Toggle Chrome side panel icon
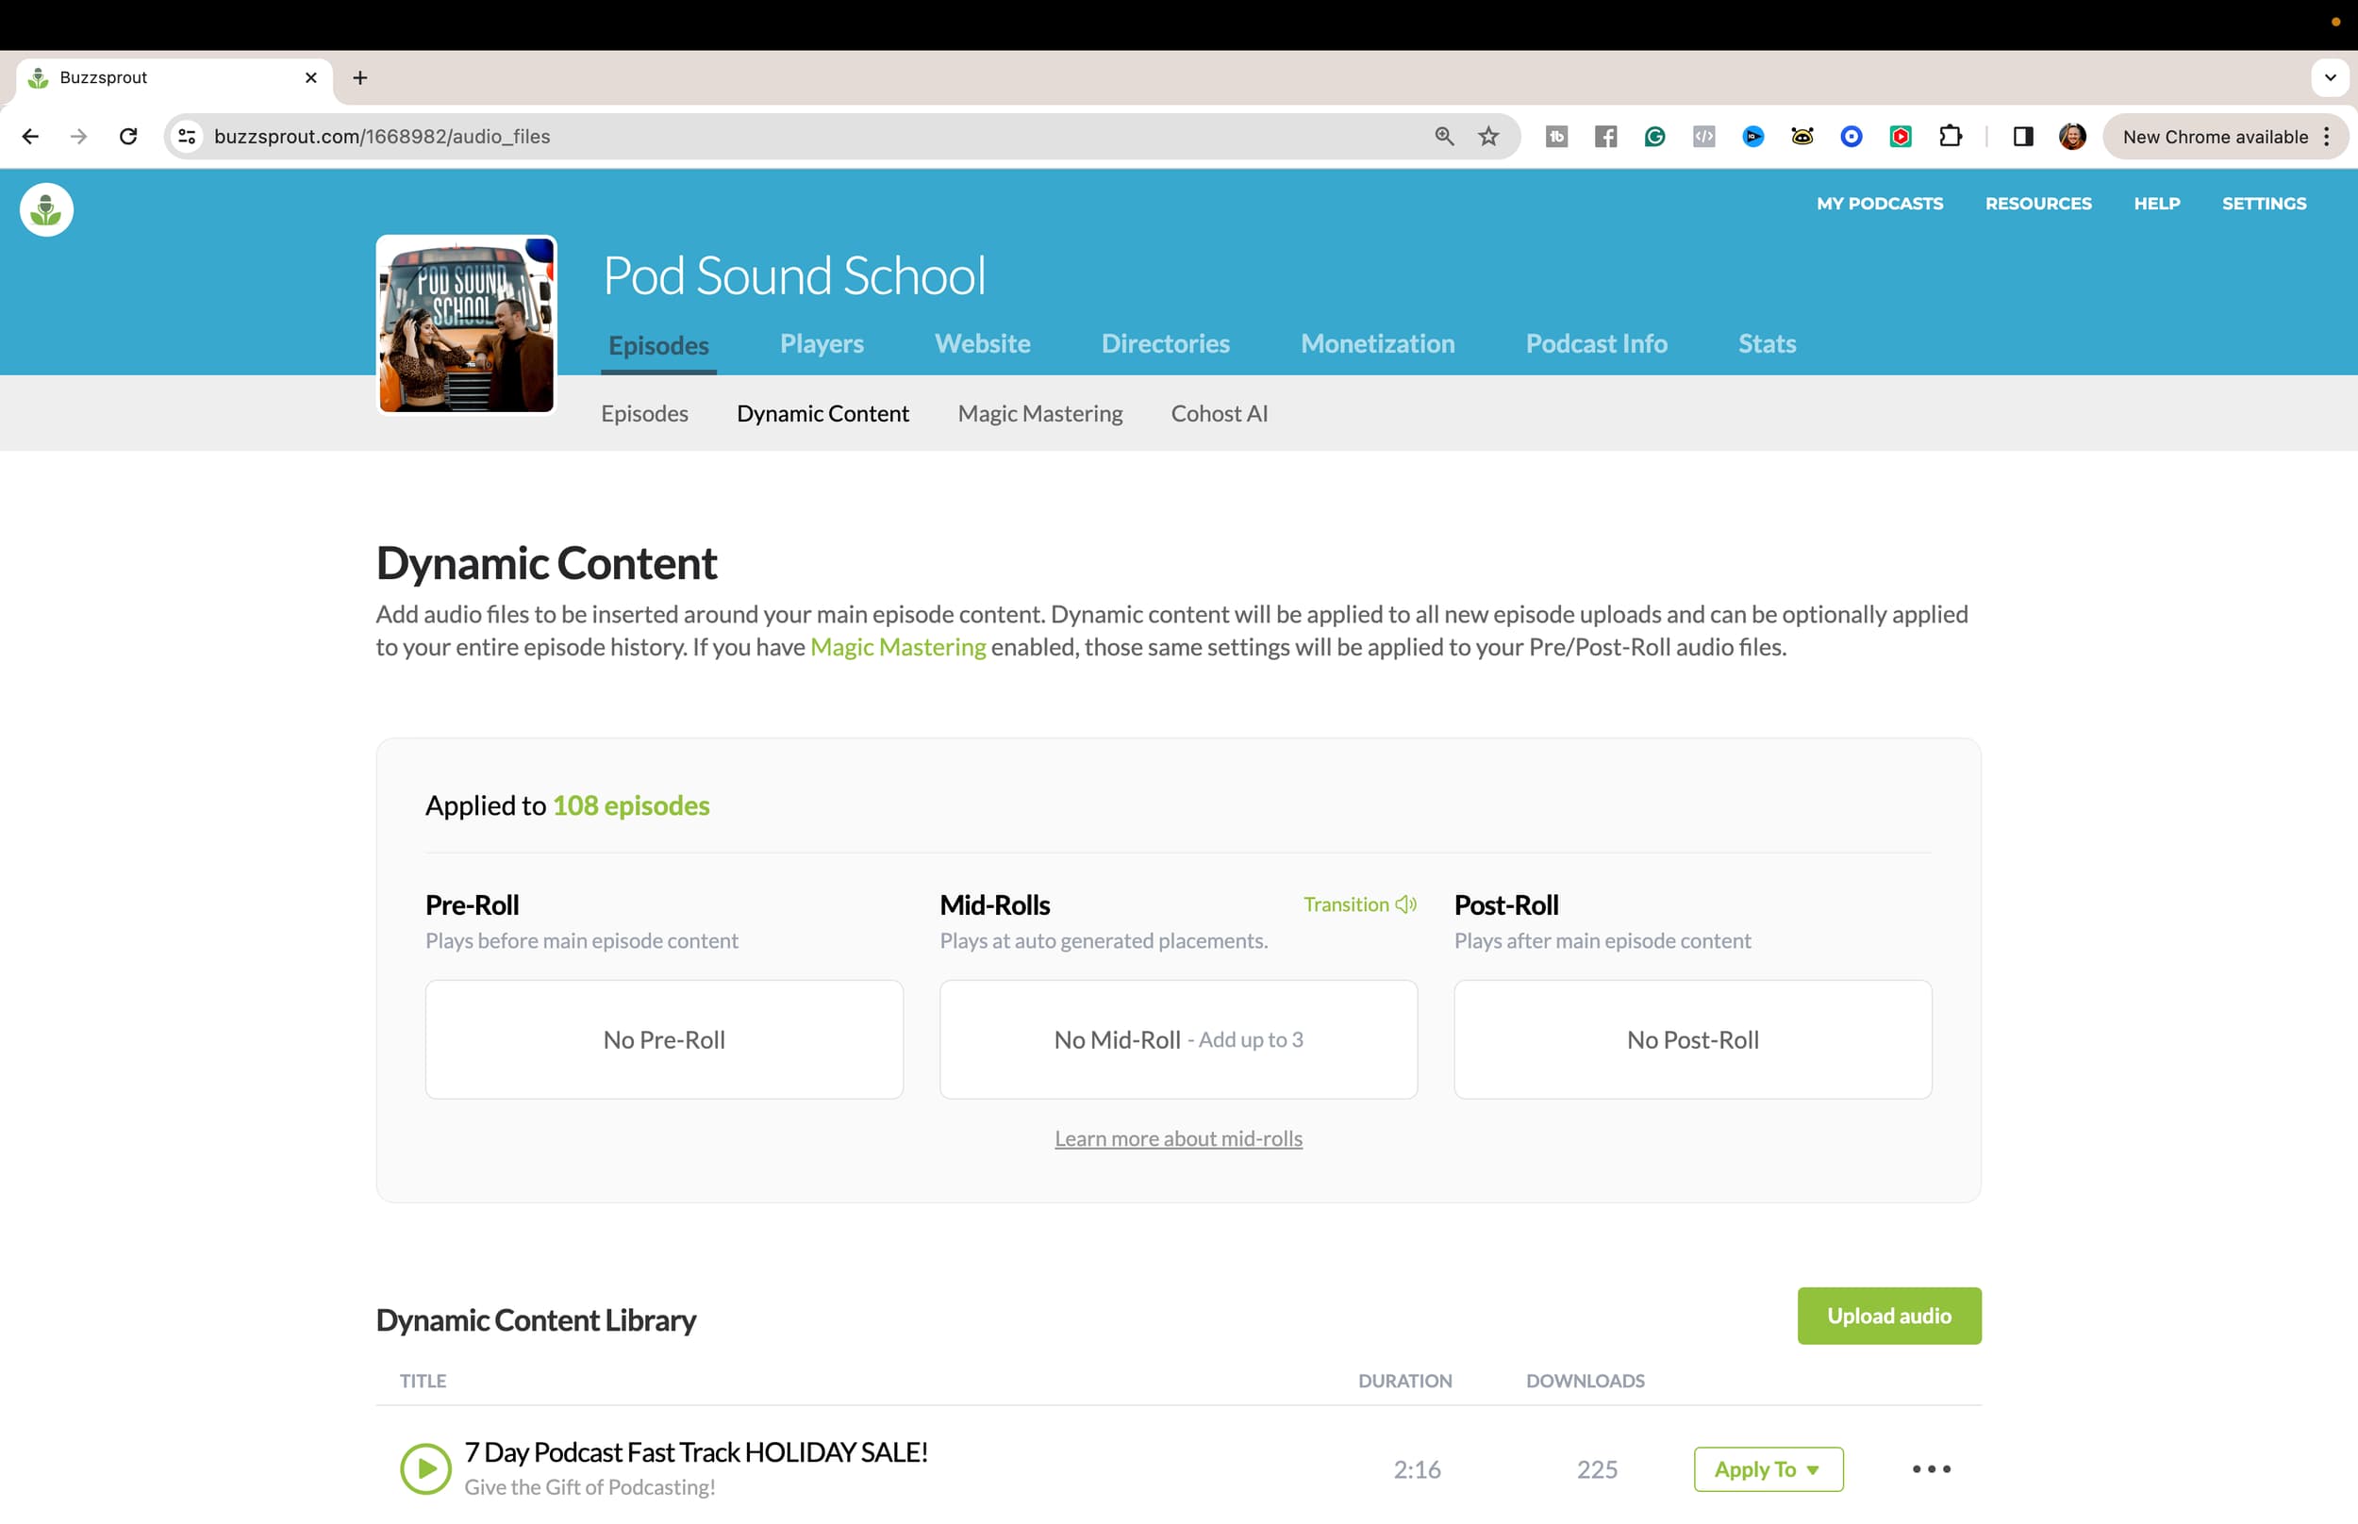This screenshot has height=1524, width=2358. pos(2022,137)
